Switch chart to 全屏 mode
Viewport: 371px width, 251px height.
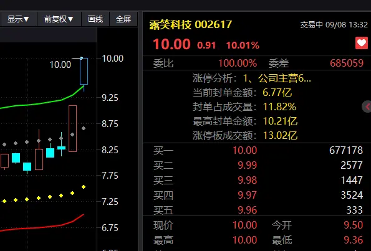[123, 19]
